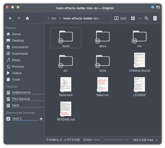
Task: Select the build folder
Action: [x=66, y=38]
